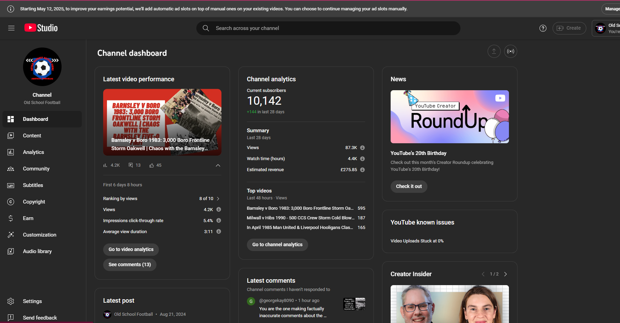This screenshot has width=620, height=323.
Task: Click the Search across your channel field
Action: 328,28
